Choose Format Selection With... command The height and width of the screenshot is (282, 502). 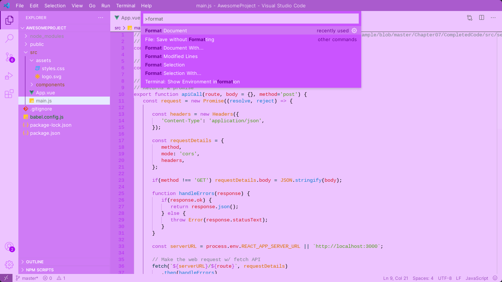251,73
